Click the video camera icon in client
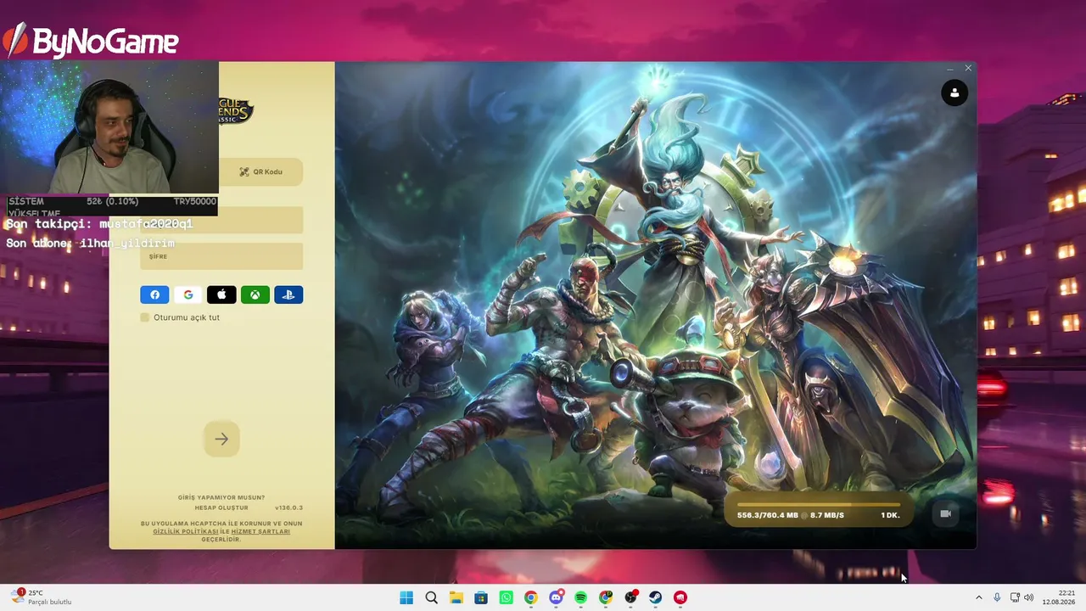The width and height of the screenshot is (1086, 611). 945,513
